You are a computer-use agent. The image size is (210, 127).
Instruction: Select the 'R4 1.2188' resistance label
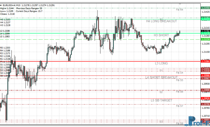[x=5, y=50]
